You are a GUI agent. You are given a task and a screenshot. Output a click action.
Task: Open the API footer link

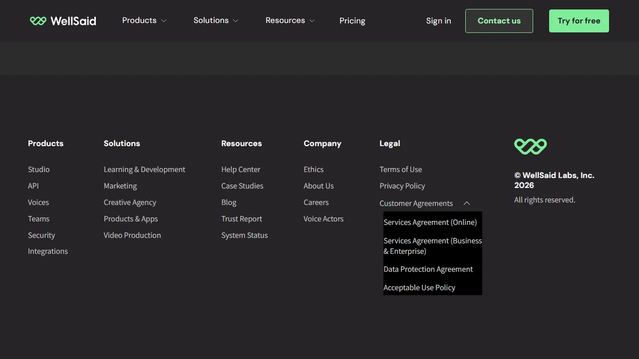pos(33,186)
